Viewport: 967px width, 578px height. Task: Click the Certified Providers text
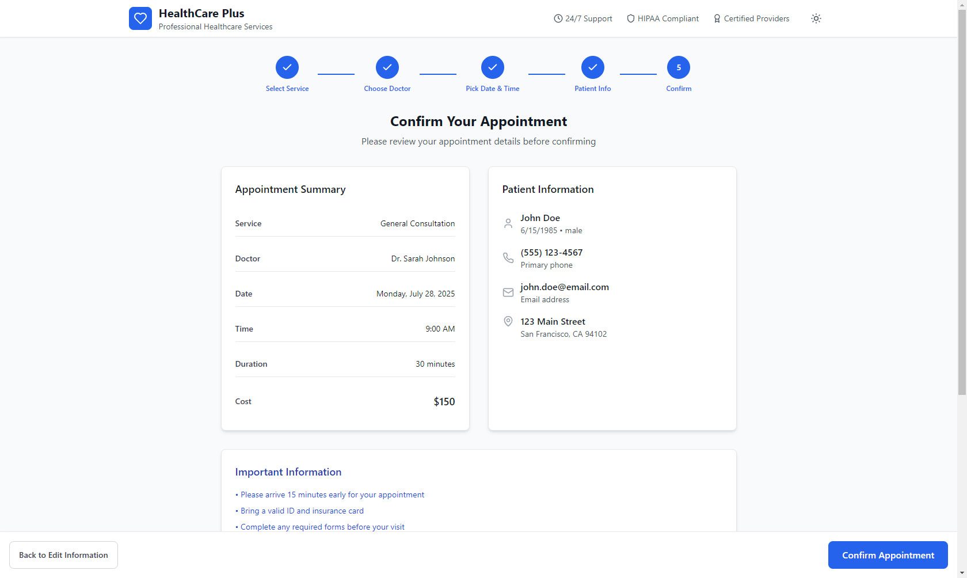tap(756, 18)
